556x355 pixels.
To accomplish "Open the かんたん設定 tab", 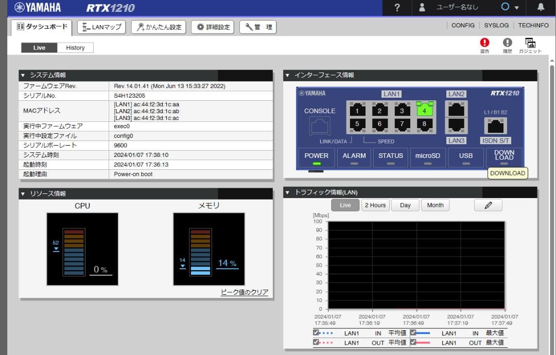I will click(x=159, y=27).
